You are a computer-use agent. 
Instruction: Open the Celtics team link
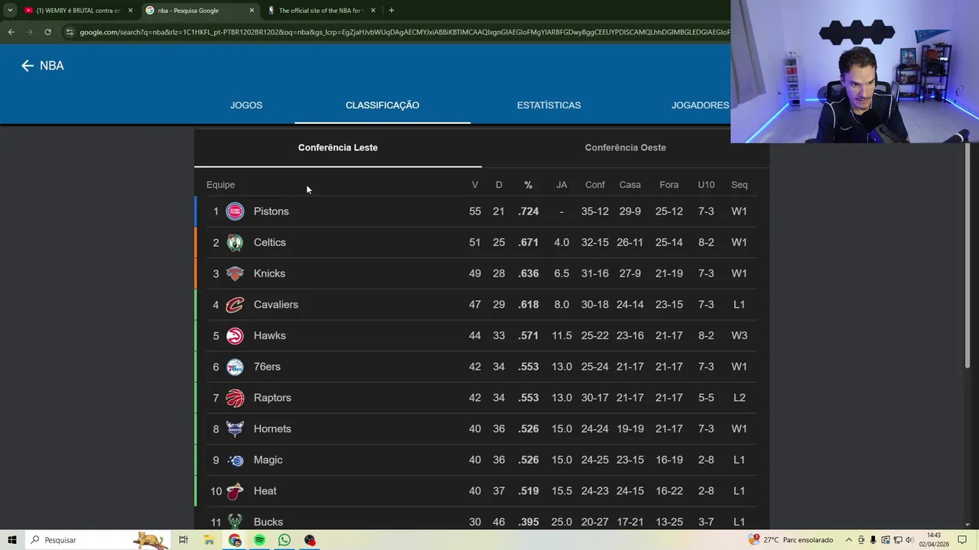click(x=270, y=243)
